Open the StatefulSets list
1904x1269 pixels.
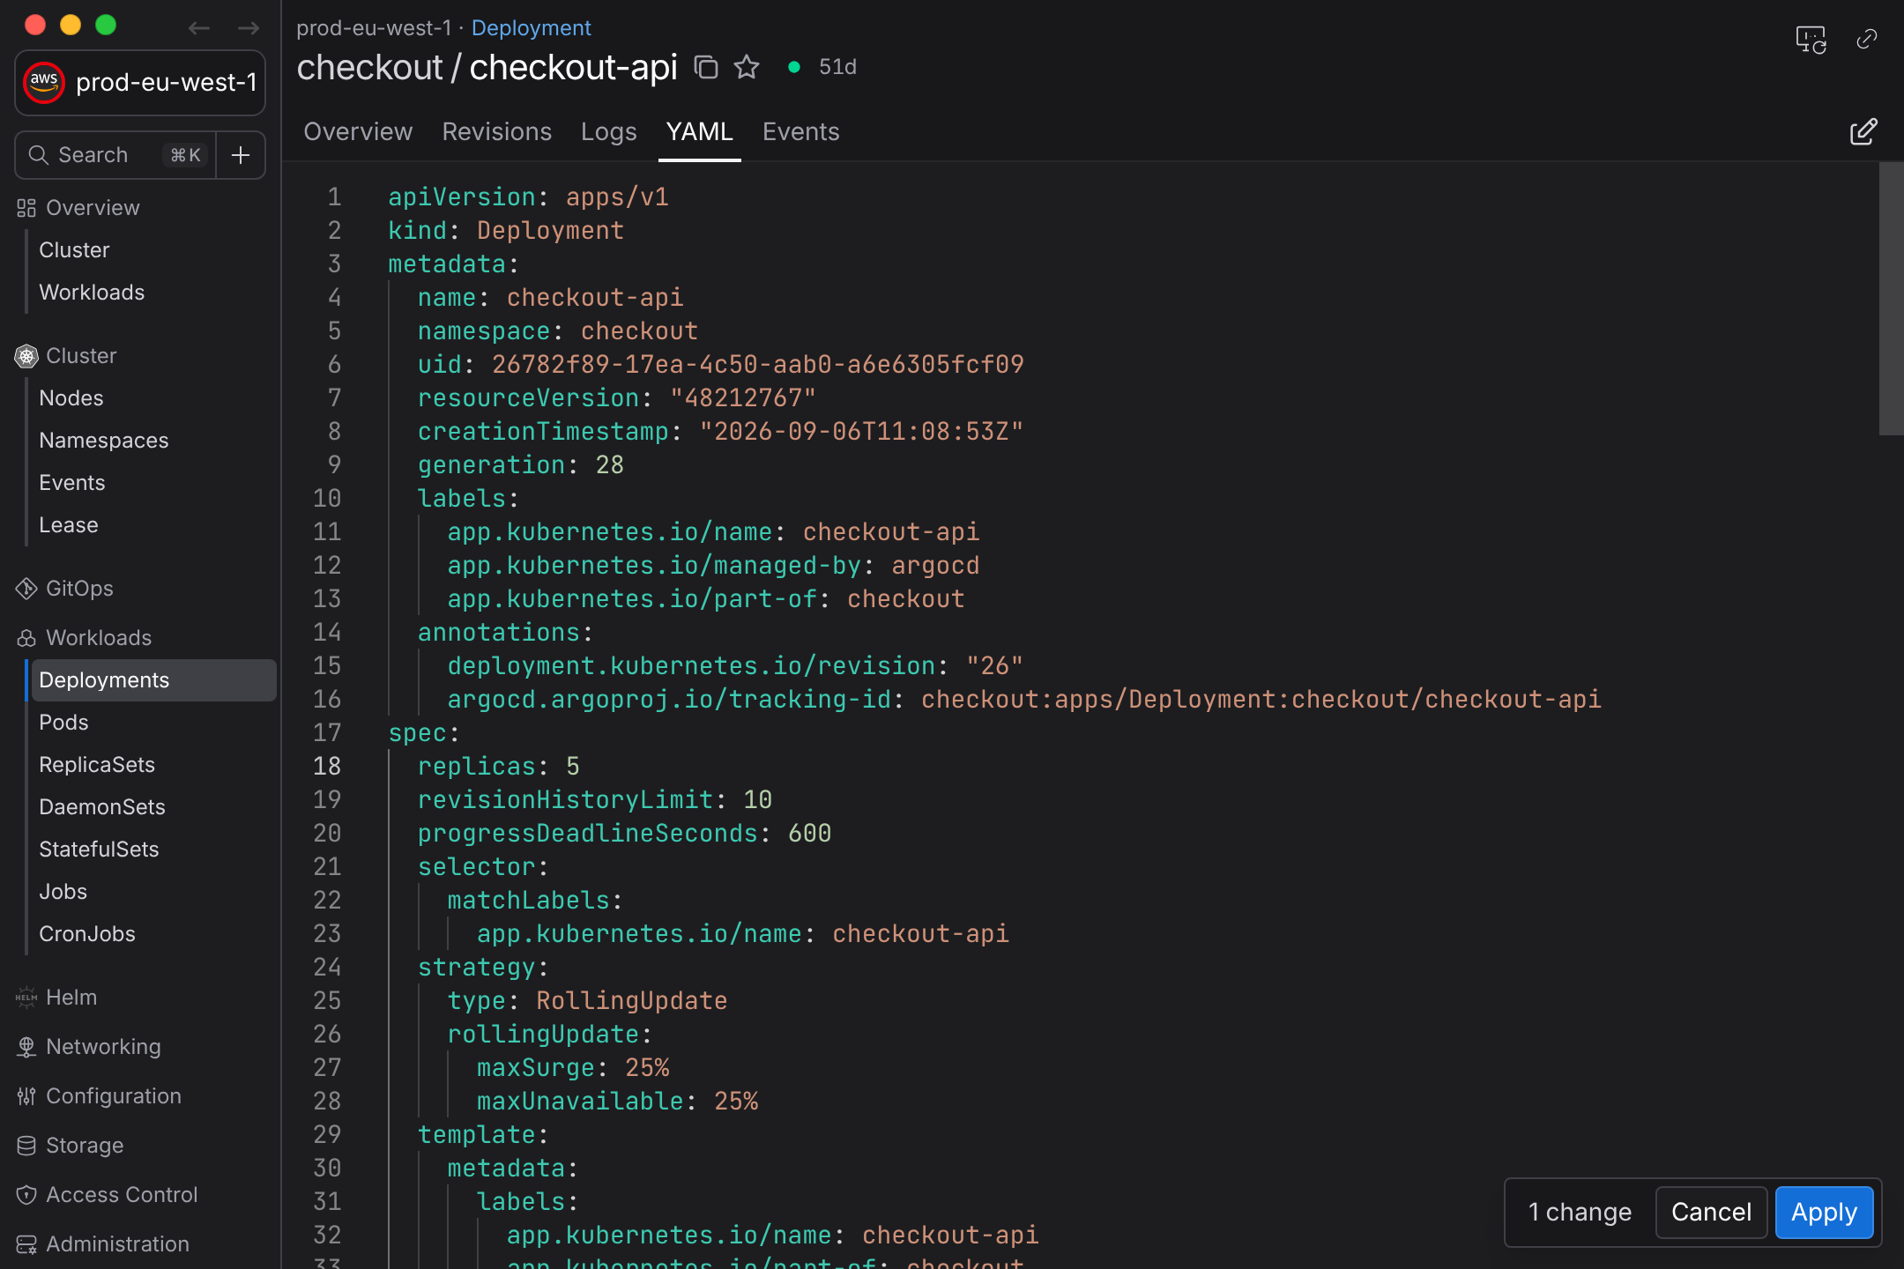(x=99, y=850)
